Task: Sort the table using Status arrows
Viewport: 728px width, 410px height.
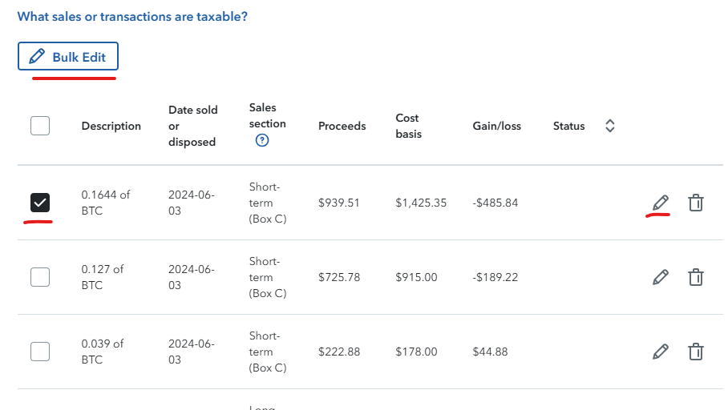Action: click(609, 126)
